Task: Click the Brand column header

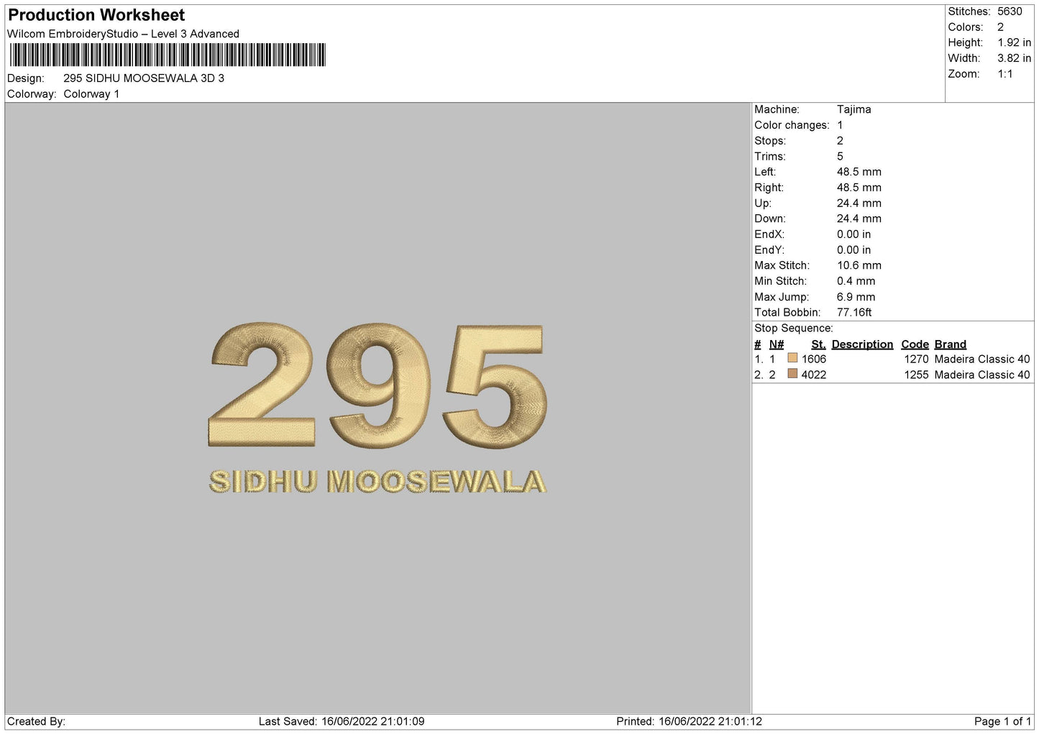Action: tap(950, 344)
